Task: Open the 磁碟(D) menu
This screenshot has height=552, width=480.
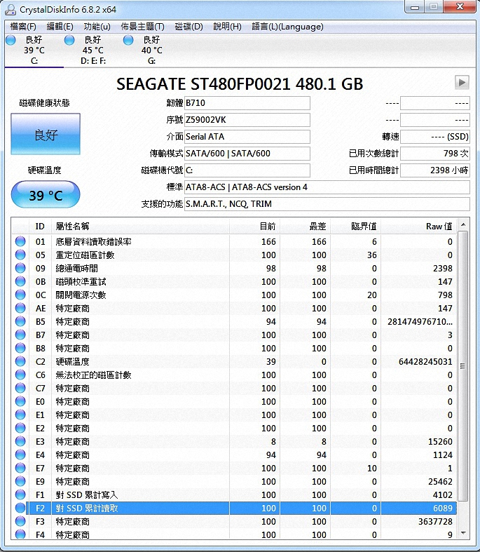Action: [x=188, y=27]
